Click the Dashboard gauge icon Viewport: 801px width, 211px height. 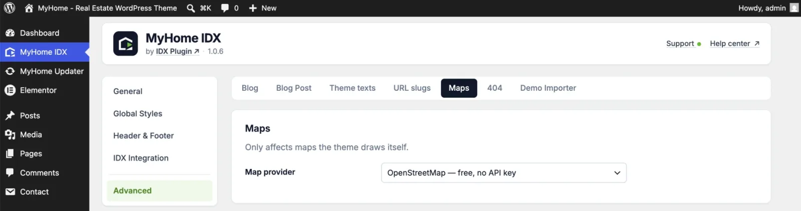[10, 33]
